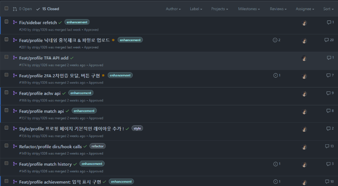338x186 pixels.
Task: Show the 0 Open pull requests
Action: click(x=22, y=9)
